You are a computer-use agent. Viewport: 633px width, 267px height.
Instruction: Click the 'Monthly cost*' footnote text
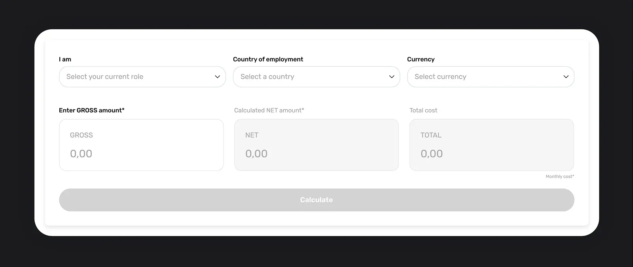[559, 176]
